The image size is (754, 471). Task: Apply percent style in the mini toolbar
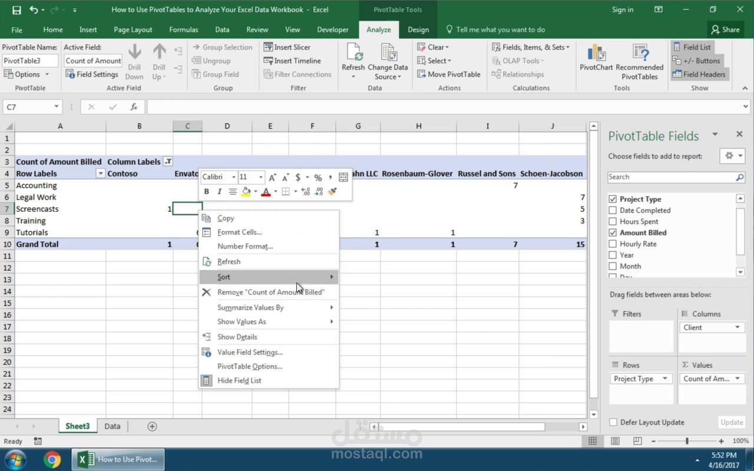tap(318, 177)
